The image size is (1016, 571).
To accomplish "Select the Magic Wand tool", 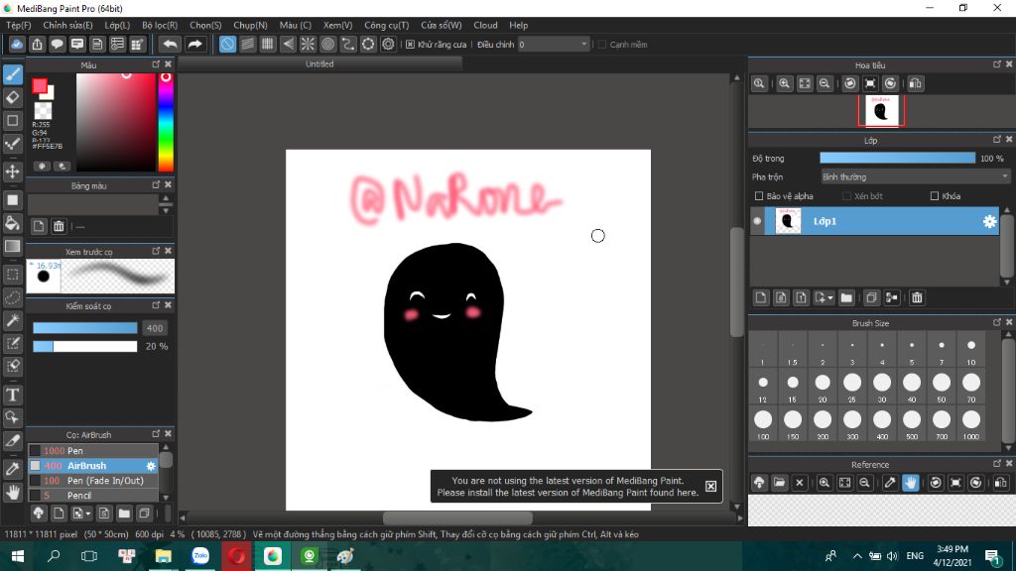I will (x=12, y=320).
